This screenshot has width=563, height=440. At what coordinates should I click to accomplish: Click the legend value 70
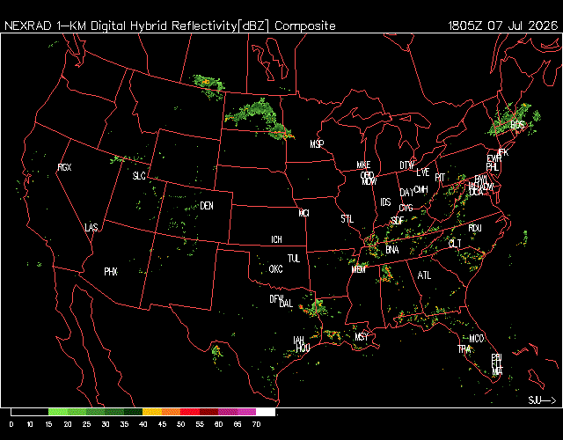(x=256, y=424)
